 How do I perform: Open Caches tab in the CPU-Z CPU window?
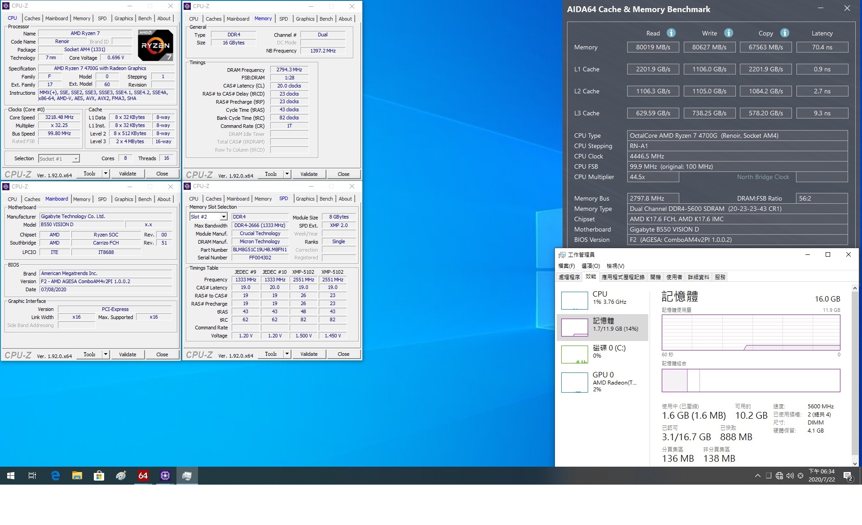pos(32,18)
